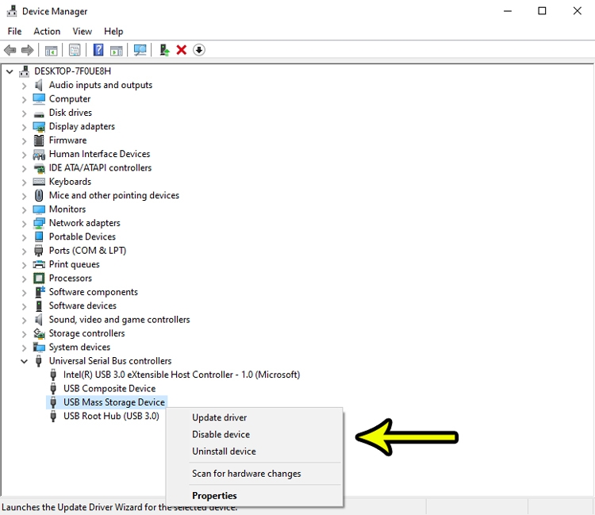Click the Print queues printer icon

point(39,264)
